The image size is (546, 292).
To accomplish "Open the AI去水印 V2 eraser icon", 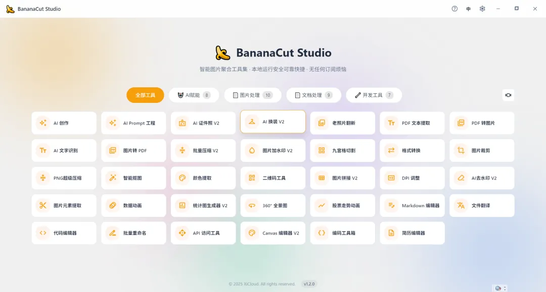I will pos(461,178).
